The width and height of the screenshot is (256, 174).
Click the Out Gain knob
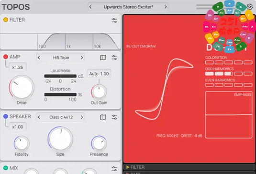(x=99, y=92)
